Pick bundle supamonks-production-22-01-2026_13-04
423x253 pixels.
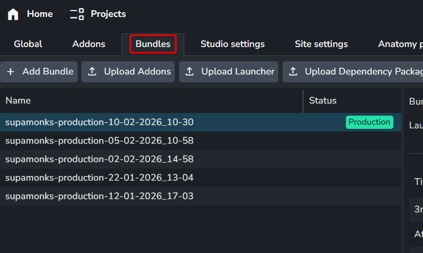point(99,178)
